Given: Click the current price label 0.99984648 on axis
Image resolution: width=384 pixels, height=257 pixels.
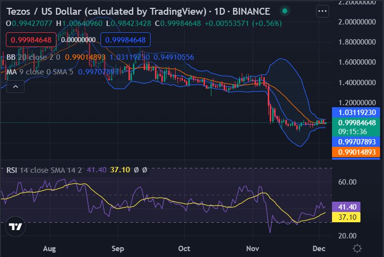Looking at the screenshot, I should pos(356,123).
